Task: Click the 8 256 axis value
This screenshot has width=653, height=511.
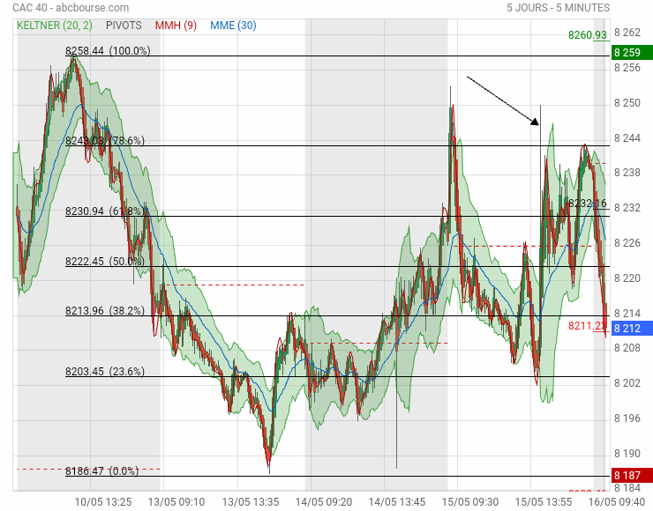Action: coord(627,67)
